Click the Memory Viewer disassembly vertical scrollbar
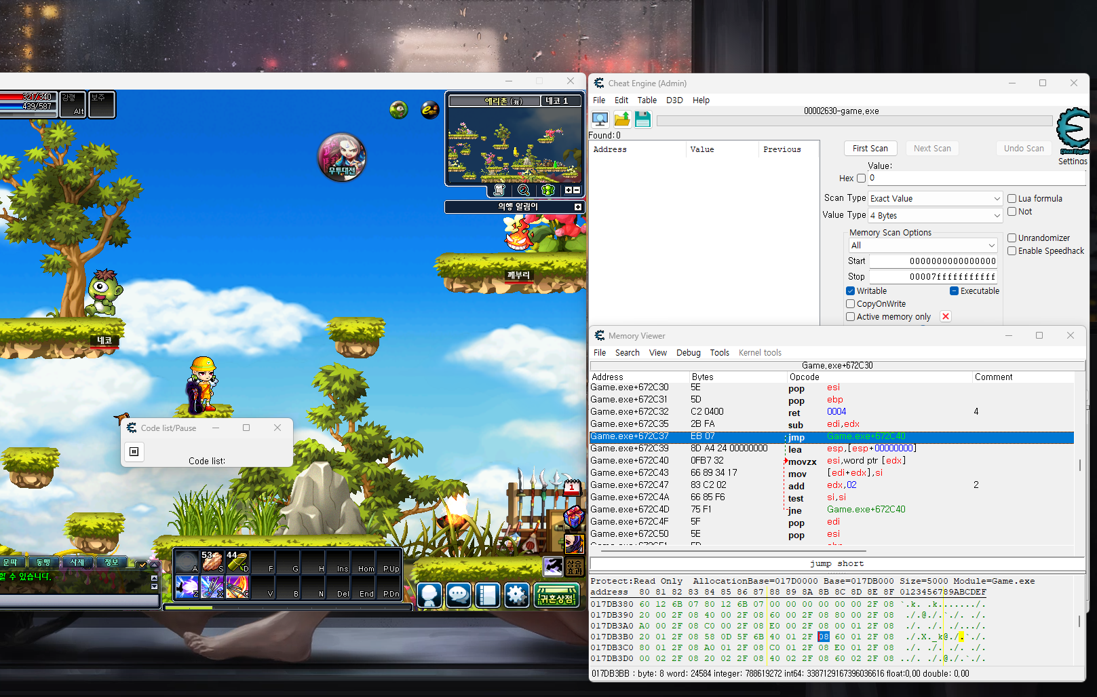This screenshot has height=697, width=1097. (1079, 464)
